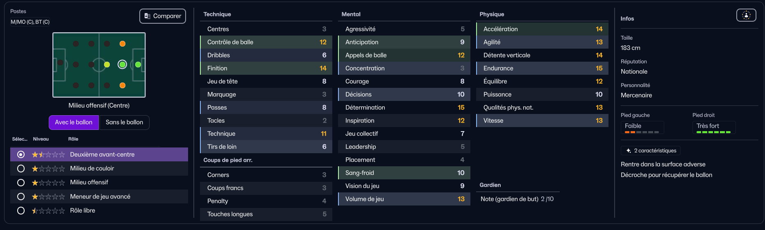Select the orange upper wing position dot
Screen dimensions: 765x230
tap(122, 44)
